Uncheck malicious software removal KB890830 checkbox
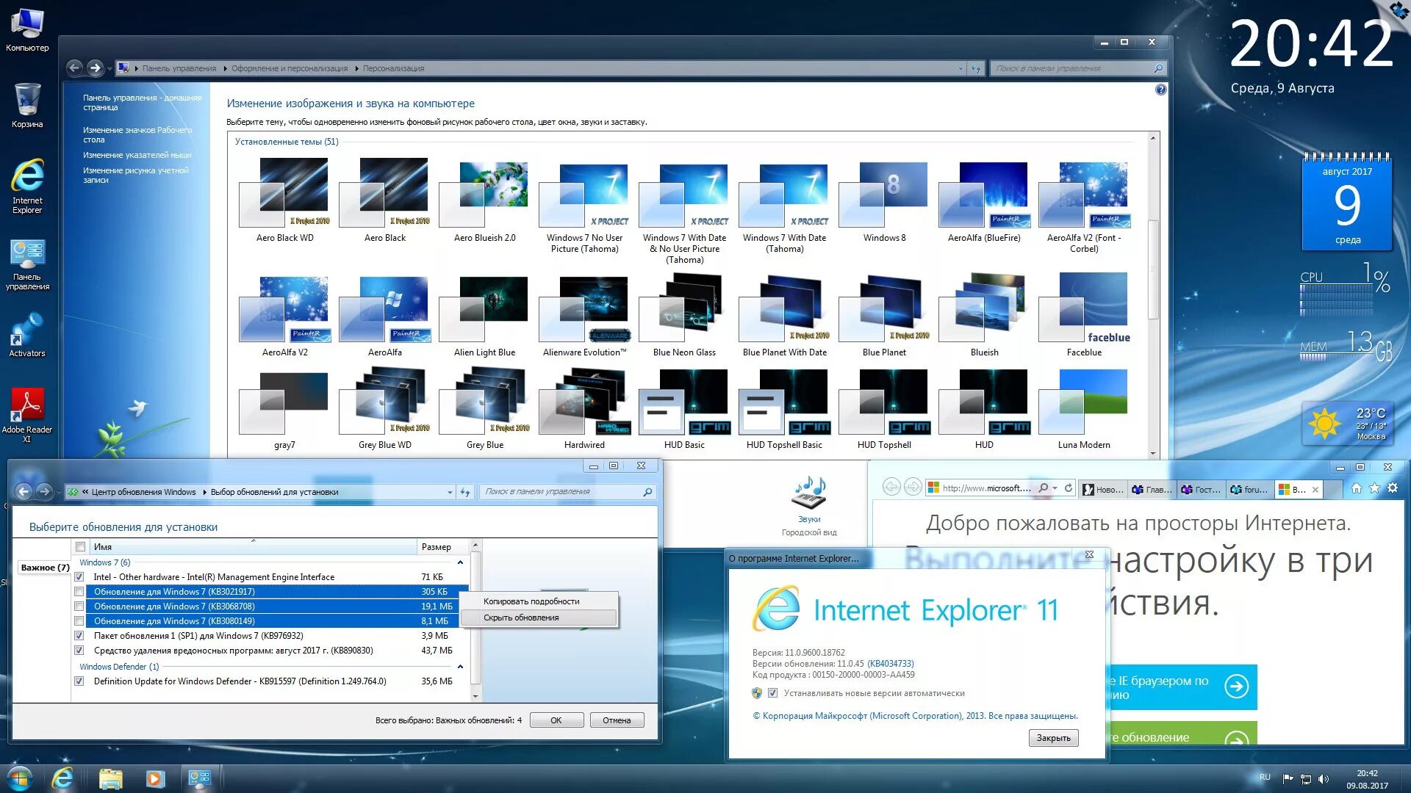This screenshot has width=1411, height=793. [79, 651]
